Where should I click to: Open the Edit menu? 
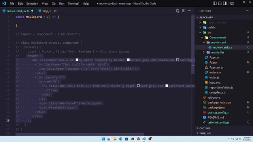pyautogui.click(x=20, y=4)
